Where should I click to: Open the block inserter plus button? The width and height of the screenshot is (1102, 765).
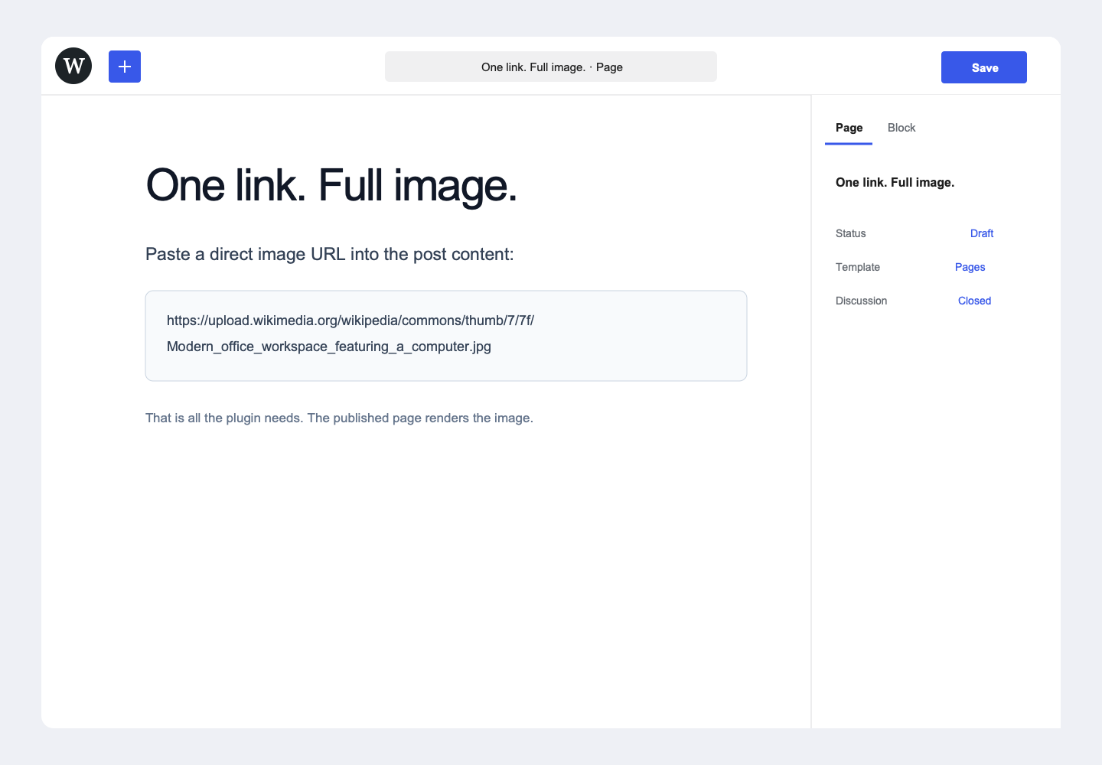coord(125,67)
